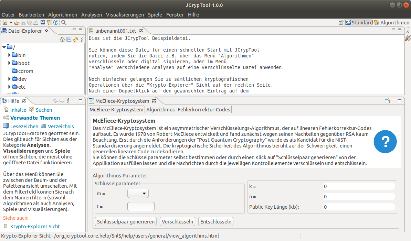Click the screwdriver tools icon at right edge
This screenshot has height=241, width=411.
(x=408, y=39)
